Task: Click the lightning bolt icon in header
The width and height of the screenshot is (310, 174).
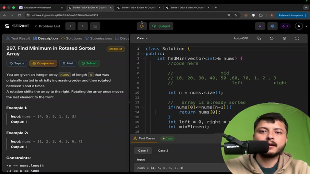Action: point(260,26)
